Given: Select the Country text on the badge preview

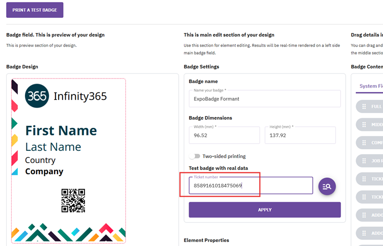Looking at the screenshot, I should click(x=40, y=160).
